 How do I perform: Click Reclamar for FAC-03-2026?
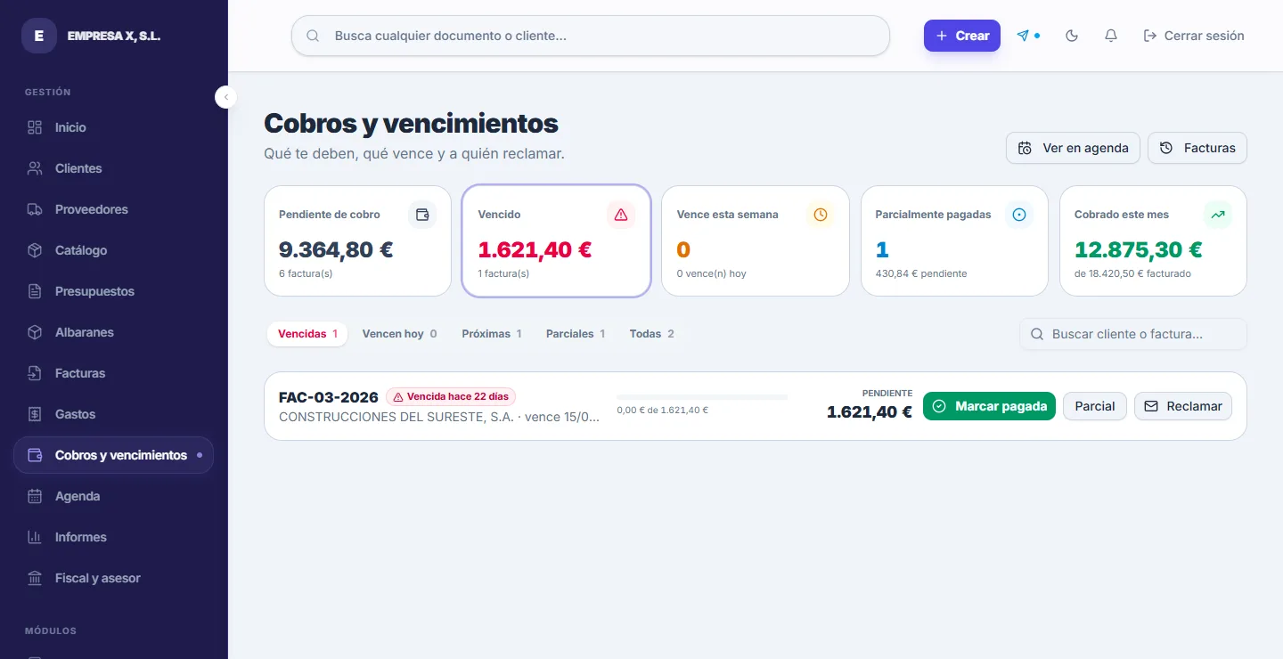coord(1183,406)
